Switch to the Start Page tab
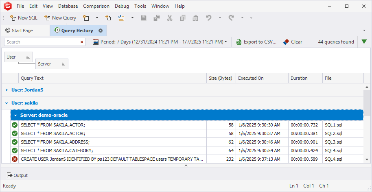Image resolution: width=372 pixels, height=192 pixels. [25, 31]
